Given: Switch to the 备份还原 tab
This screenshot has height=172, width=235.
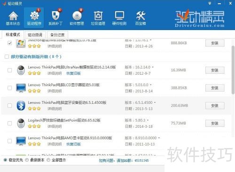Looking at the screenshot, I should pos(57,35).
